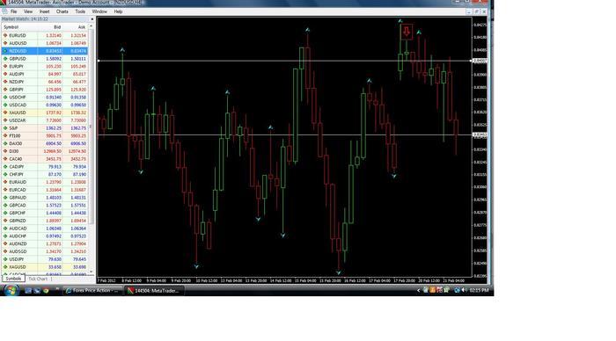Select the CHFJPY symbol row
This screenshot has height=341, width=616.
pyautogui.click(x=45, y=174)
